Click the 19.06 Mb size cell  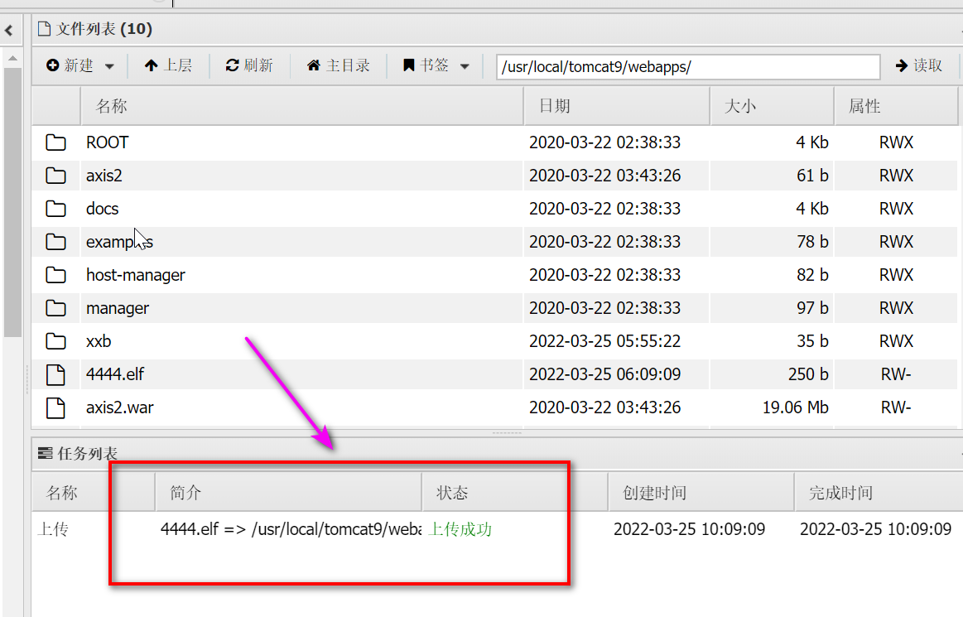pos(796,407)
